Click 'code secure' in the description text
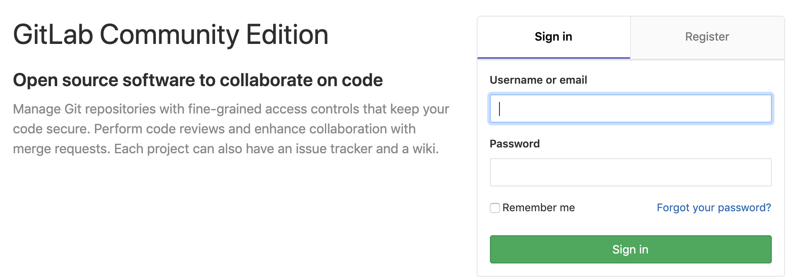Screen dimensions: 795x280 click(x=50, y=129)
